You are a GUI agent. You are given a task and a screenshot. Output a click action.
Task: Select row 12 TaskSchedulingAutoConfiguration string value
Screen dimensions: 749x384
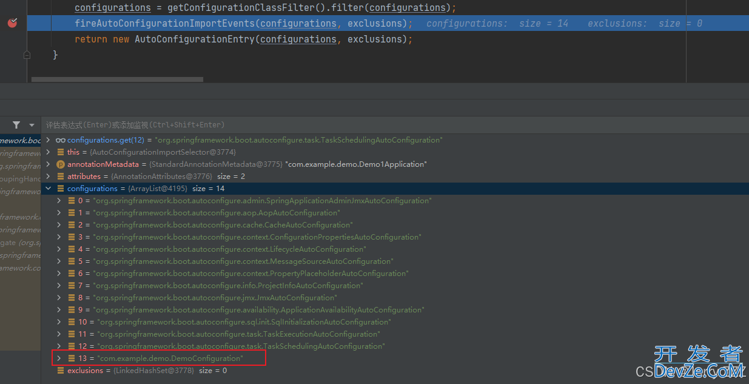241,346
